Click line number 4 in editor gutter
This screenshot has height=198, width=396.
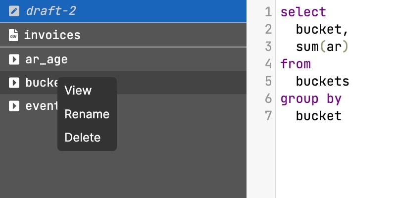[x=268, y=64]
